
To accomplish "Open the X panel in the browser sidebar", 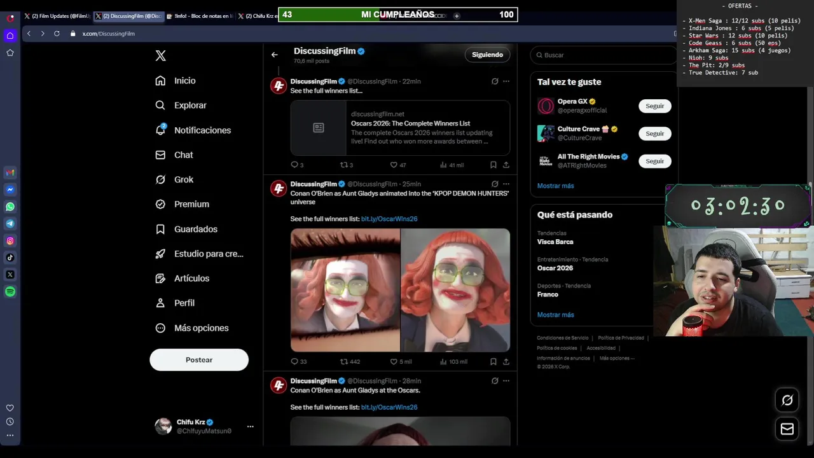I will click(x=10, y=275).
